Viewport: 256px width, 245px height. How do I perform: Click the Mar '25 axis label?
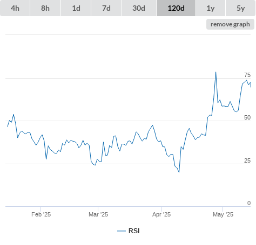click(x=98, y=214)
